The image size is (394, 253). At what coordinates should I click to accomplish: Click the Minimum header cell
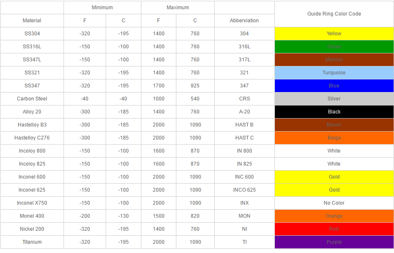[x=102, y=8]
